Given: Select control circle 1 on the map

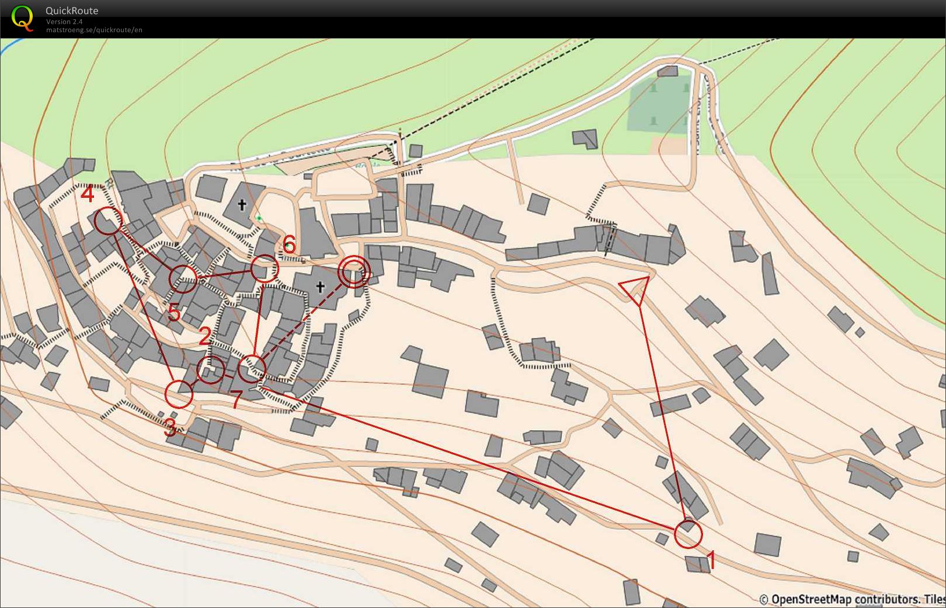Looking at the screenshot, I should [x=688, y=534].
